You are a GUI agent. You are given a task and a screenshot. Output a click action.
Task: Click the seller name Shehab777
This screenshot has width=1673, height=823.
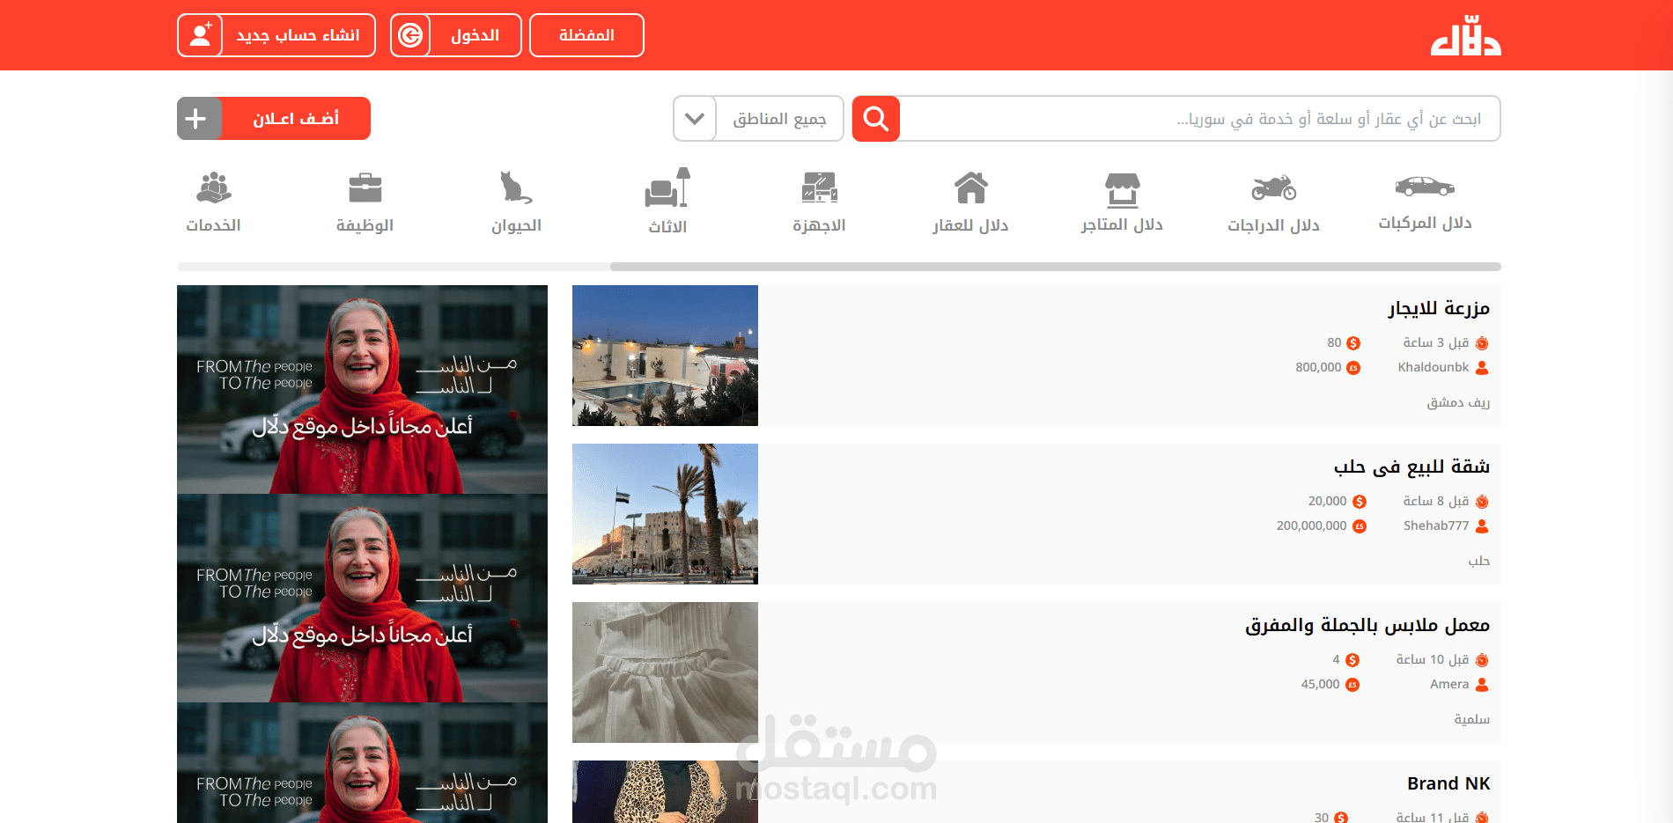(1436, 526)
